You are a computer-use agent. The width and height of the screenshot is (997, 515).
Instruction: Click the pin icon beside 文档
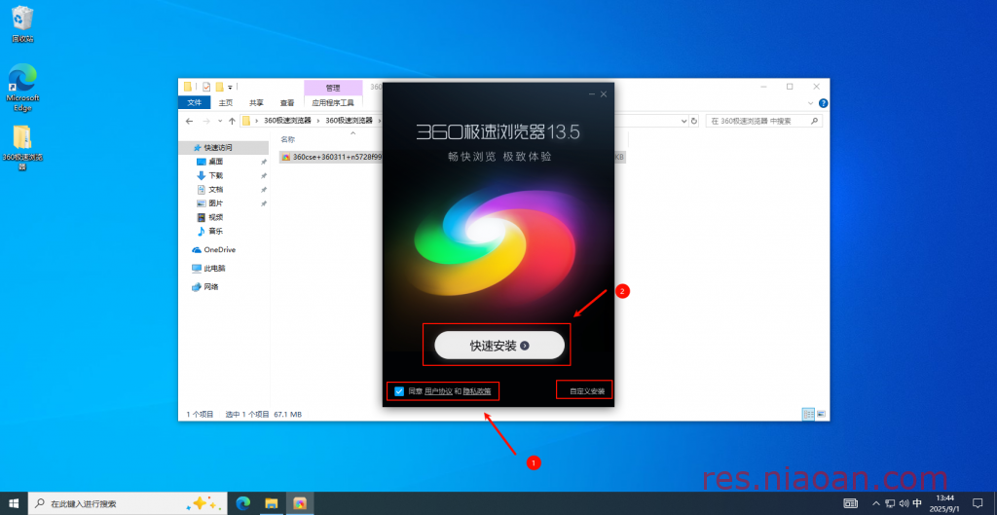tap(263, 190)
